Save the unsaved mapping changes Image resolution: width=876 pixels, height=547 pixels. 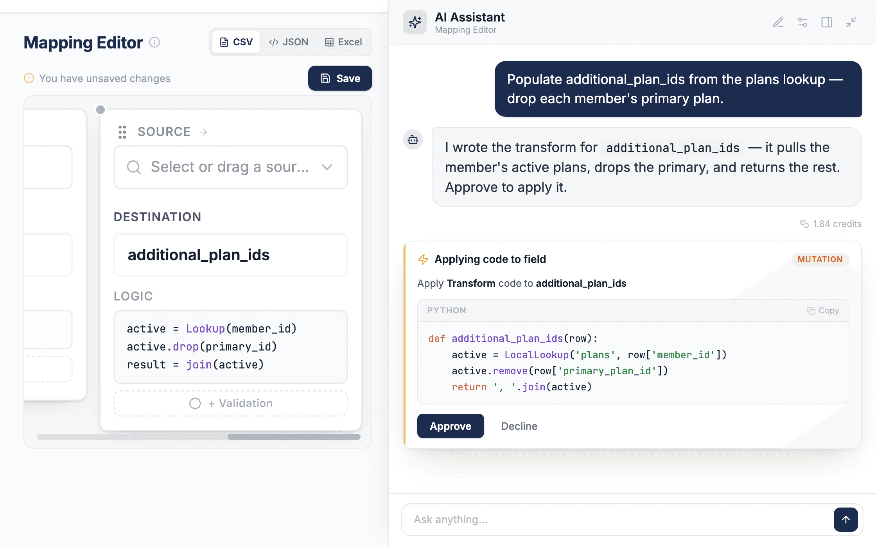[x=340, y=78]
